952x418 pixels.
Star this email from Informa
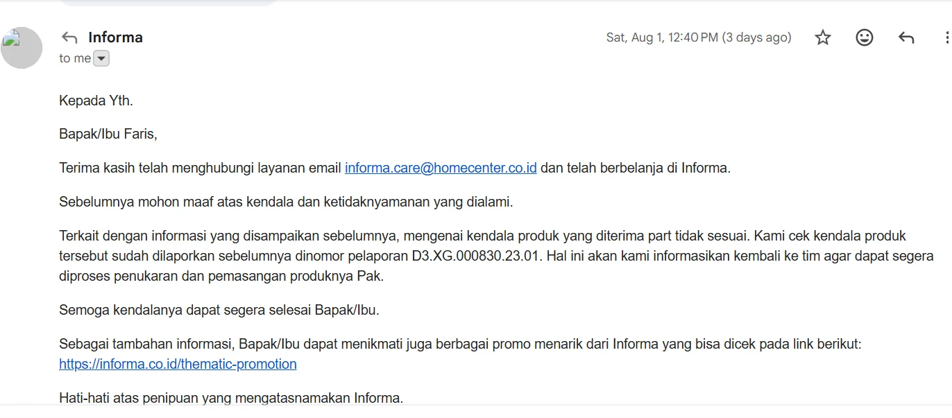point(823,37)
